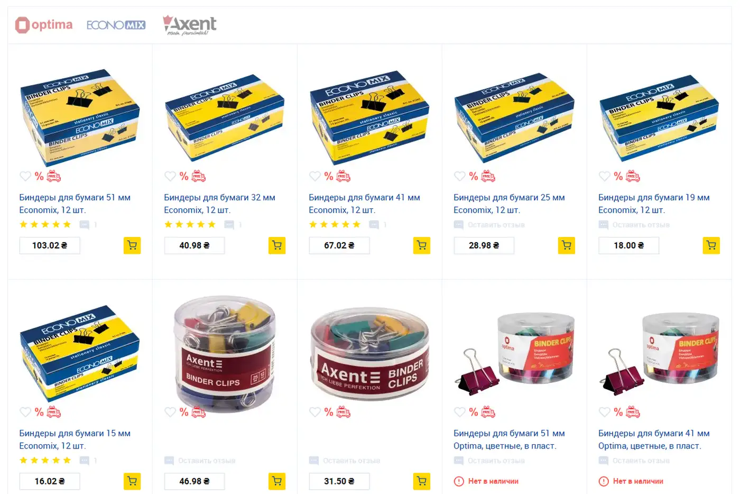
Task: Open the Биндеры для бумаги 41 мм Economix link
Action: point(364,204)
